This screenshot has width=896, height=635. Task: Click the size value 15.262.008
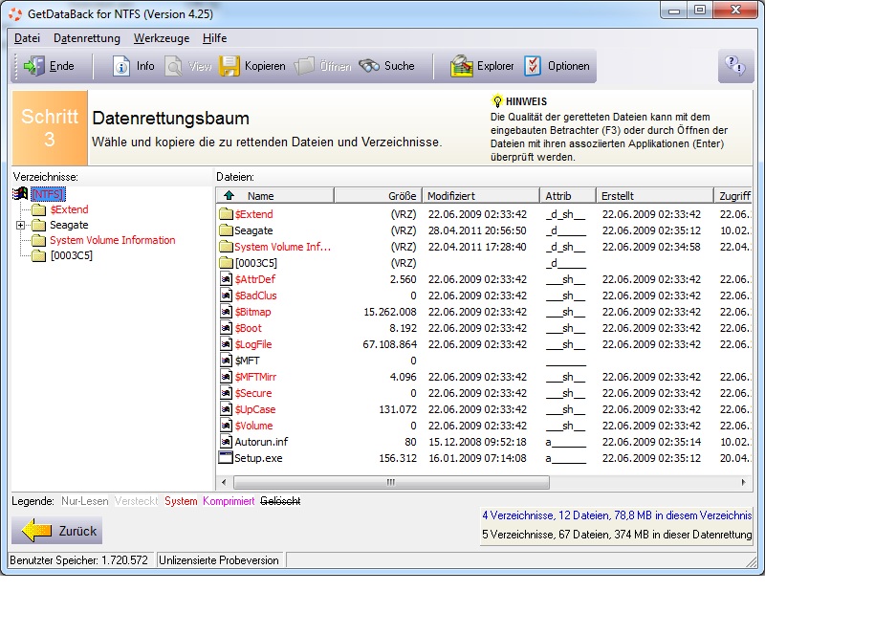(390, 312)
